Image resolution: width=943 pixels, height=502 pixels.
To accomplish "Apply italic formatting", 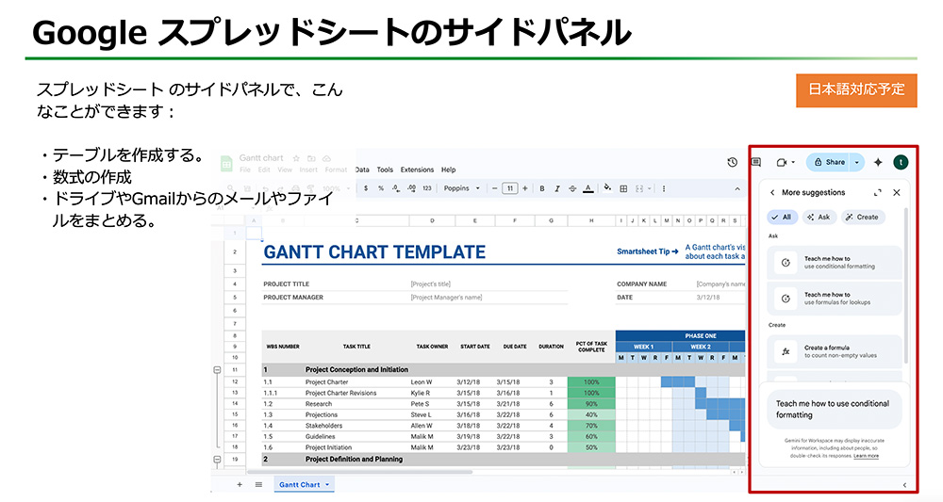I will click(557, 188).
